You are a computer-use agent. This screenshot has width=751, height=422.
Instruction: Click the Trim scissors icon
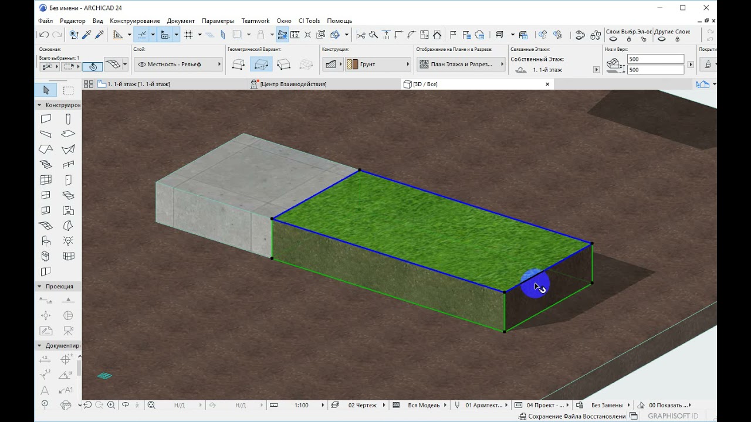361,35
